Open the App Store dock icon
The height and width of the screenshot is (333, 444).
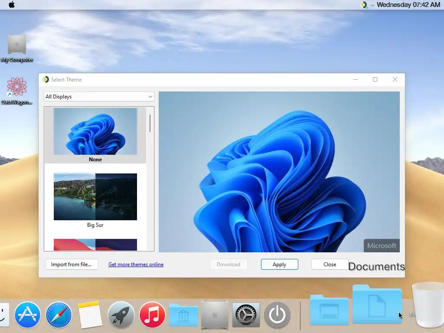(27, 315)
